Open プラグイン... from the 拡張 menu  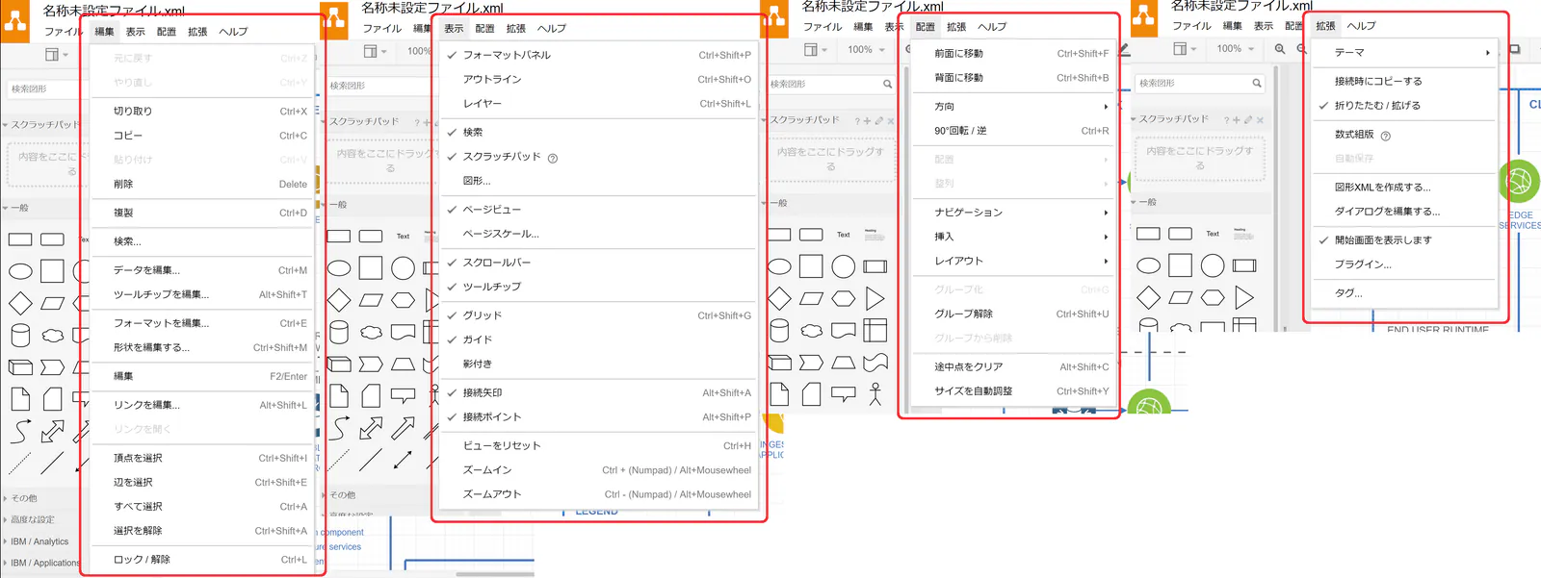1404,264
